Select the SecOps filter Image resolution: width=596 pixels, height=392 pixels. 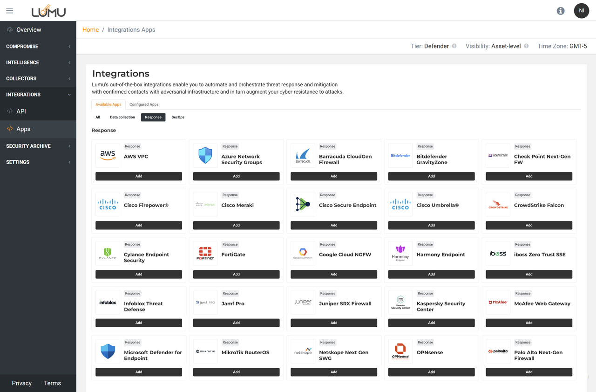tap(178, 117)
